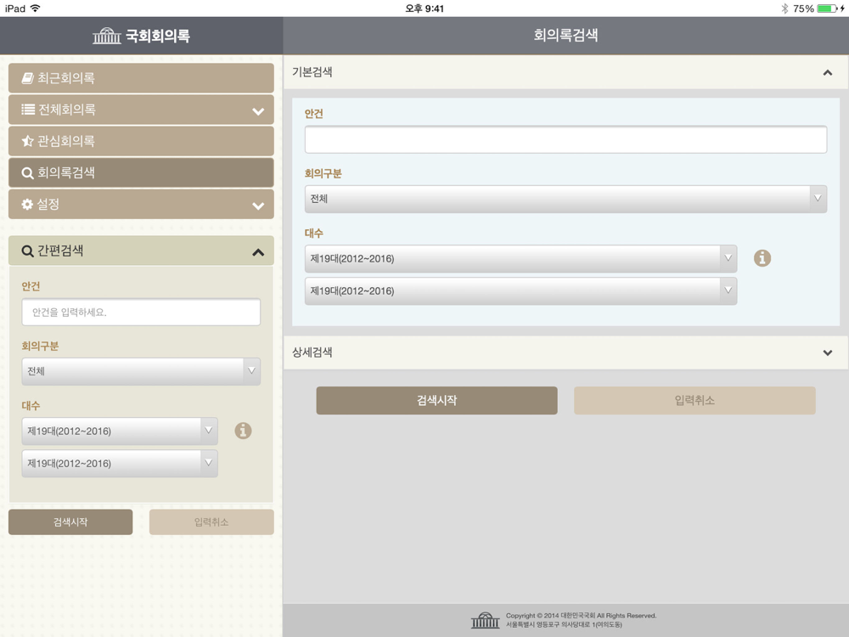The image size is (849, 637).
Task: Collapse the 간편검색 panel
Action: [258, 251]
